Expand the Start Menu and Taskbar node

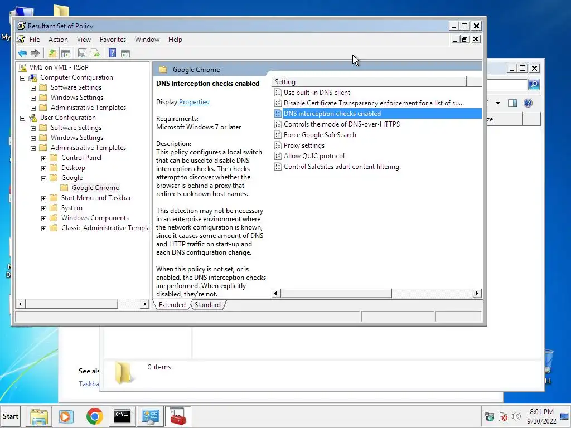(43, 198)
